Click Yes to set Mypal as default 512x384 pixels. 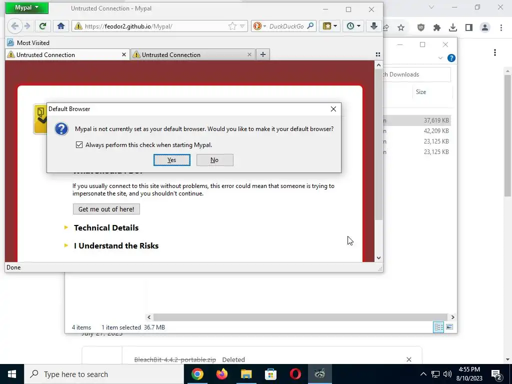[x=172, y=160]
